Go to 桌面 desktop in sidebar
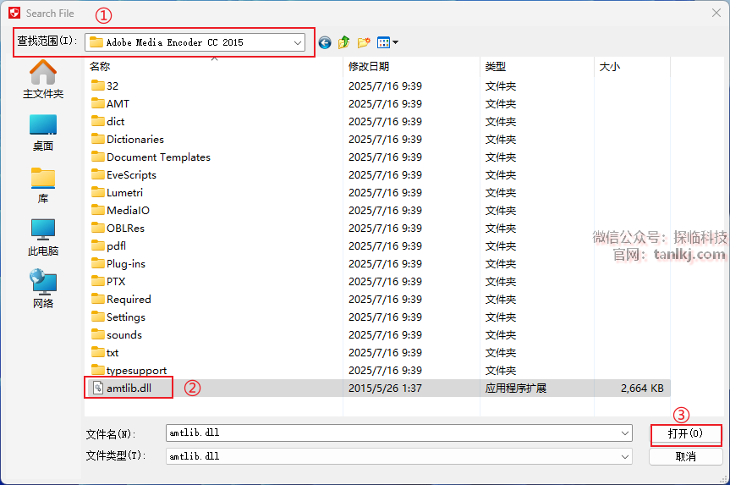Viewport: 730px width, 485px height. pos(43,133)
